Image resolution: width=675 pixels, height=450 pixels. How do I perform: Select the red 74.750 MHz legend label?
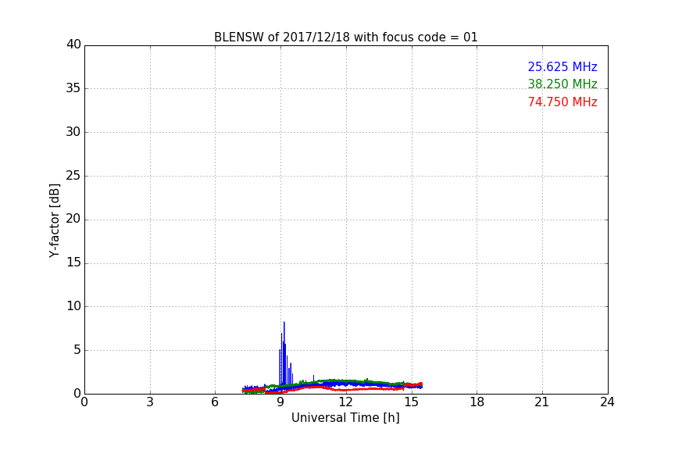pyautogui.click(x=562, y=102)
